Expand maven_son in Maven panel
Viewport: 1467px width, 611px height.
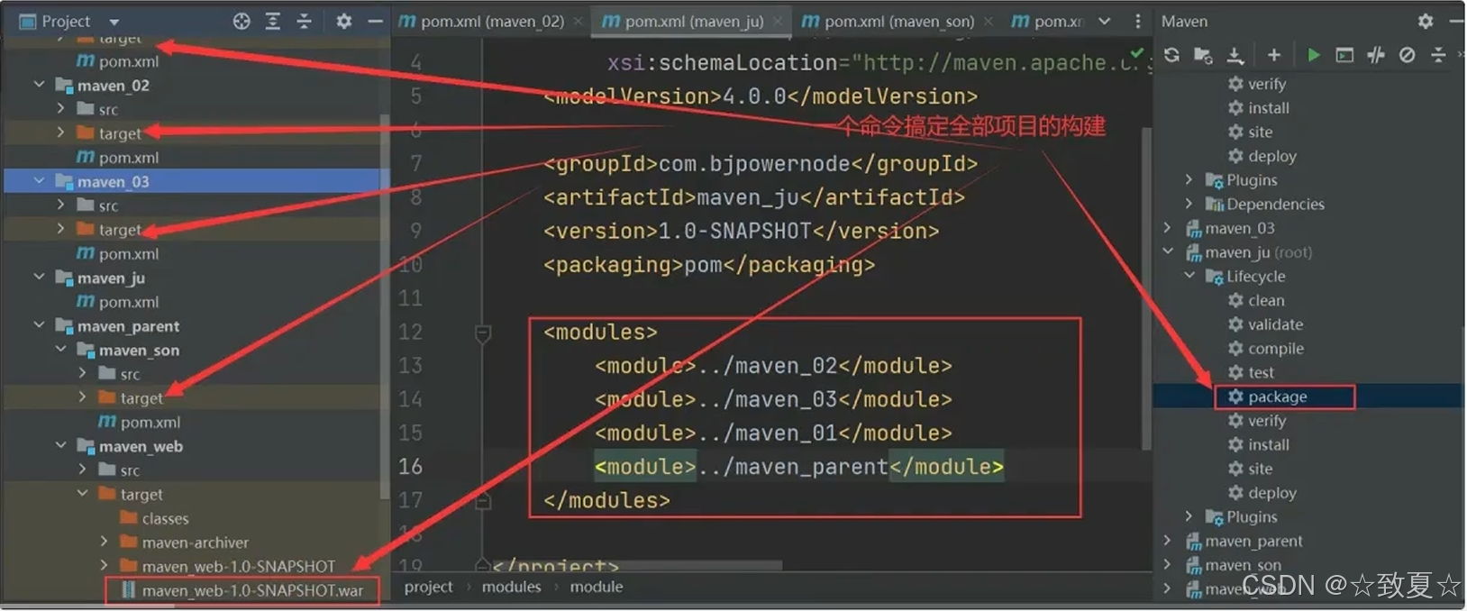1169,565
